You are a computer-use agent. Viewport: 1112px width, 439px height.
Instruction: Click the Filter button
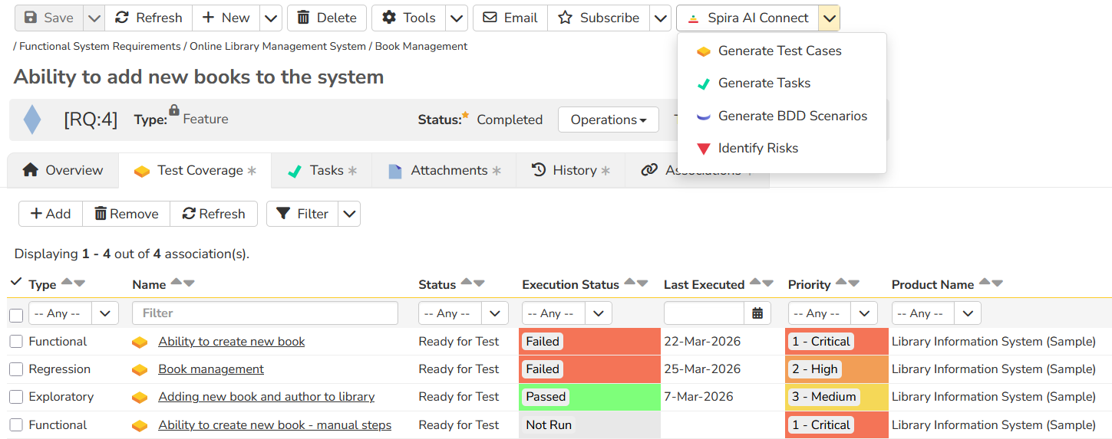tap(302, 214)
